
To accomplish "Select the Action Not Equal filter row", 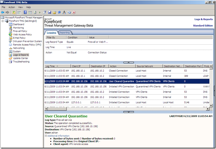I will [x=129, y=52].
